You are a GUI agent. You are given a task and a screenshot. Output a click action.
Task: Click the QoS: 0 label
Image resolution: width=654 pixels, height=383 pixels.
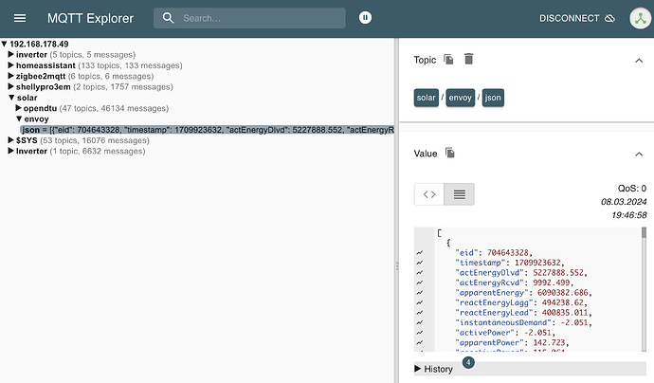(x=632, y=188)
